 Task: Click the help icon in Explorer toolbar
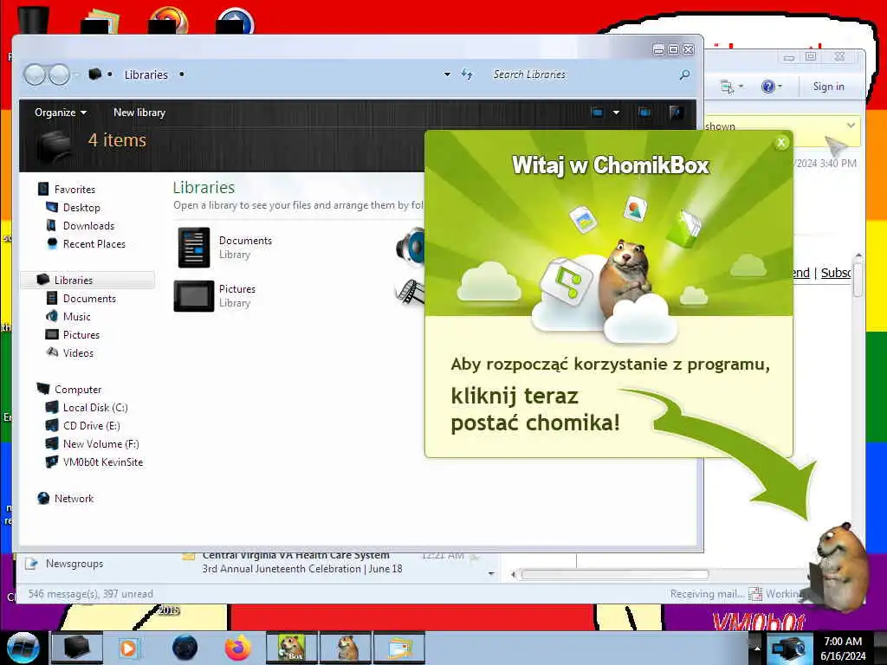(x=676, y=112)
